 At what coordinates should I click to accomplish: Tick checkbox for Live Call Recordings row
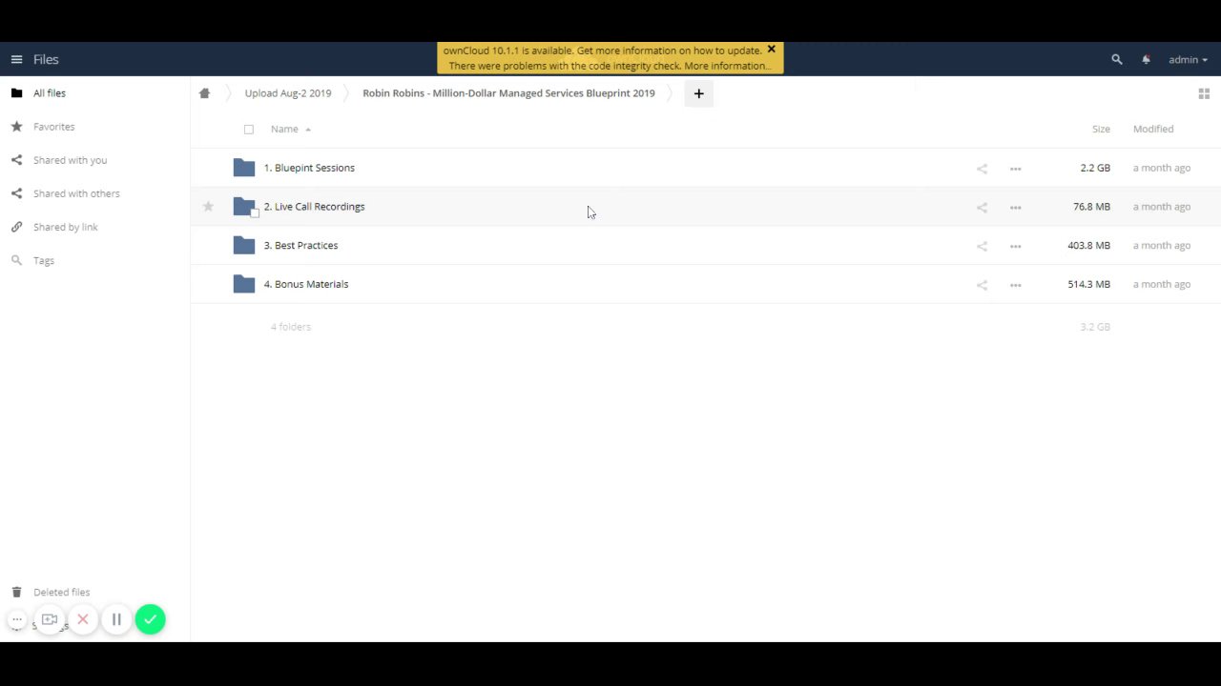[255, 212]
